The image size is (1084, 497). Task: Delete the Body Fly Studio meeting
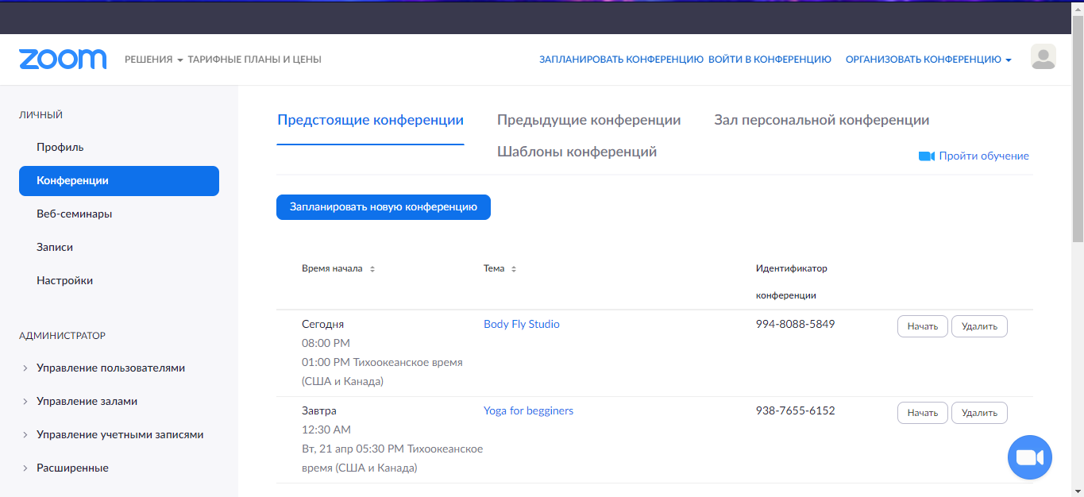click(x=979, y=326)
